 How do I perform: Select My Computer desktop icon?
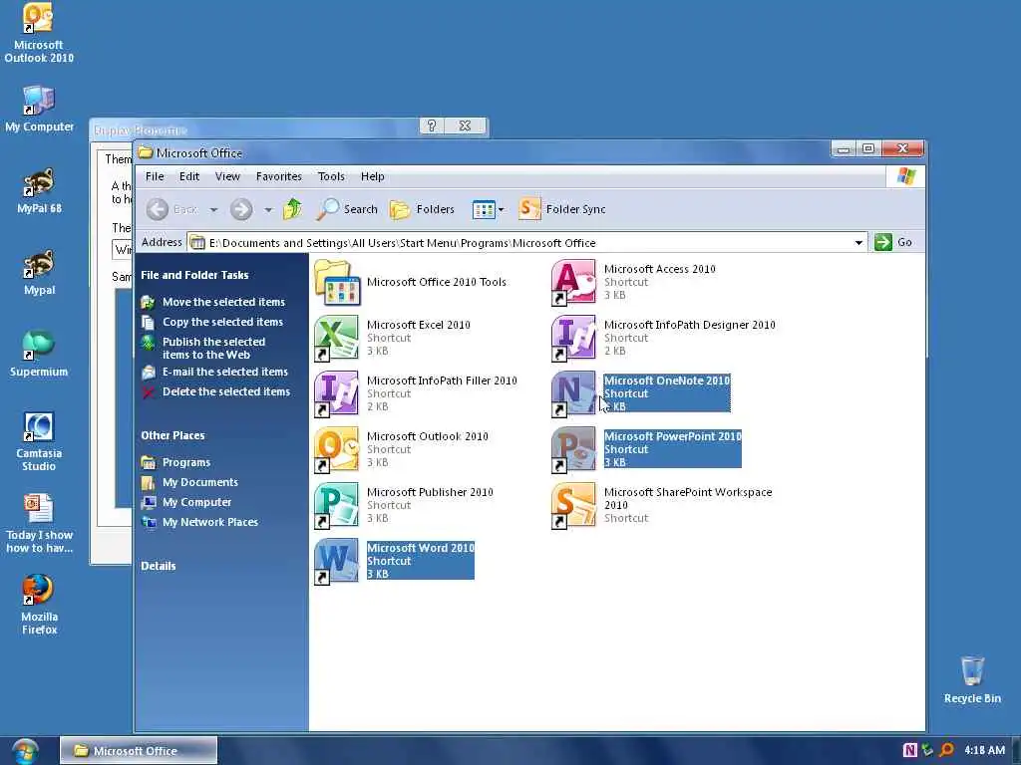39,109
